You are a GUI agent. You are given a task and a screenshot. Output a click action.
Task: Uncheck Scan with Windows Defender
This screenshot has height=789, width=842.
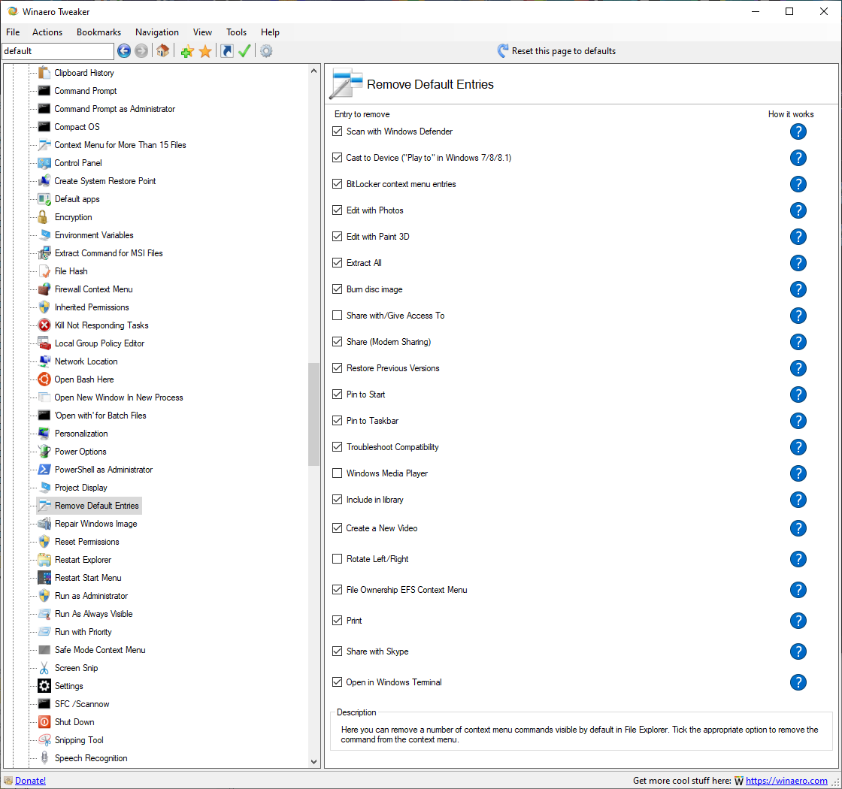click(338, 131)
